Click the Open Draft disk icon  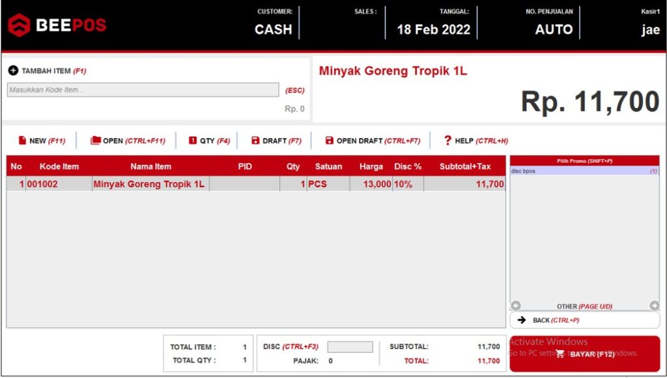pyautogui.click(x=329, y=141)
